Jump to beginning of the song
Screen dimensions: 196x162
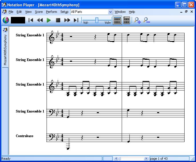click(31, 20)
